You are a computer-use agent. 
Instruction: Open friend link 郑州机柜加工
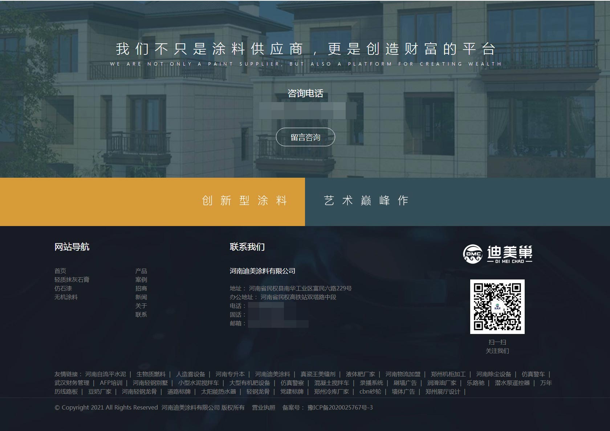(x=448, y=374)
